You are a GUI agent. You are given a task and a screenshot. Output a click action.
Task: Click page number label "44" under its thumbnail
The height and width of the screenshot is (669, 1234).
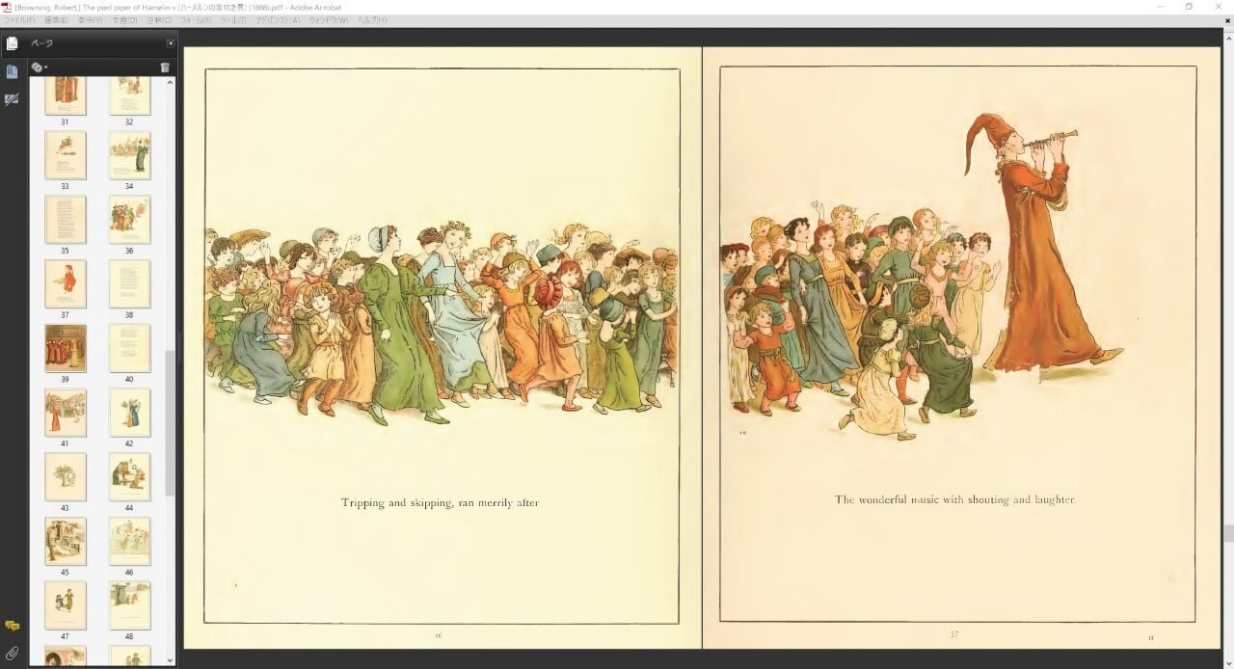click(129, 508)
